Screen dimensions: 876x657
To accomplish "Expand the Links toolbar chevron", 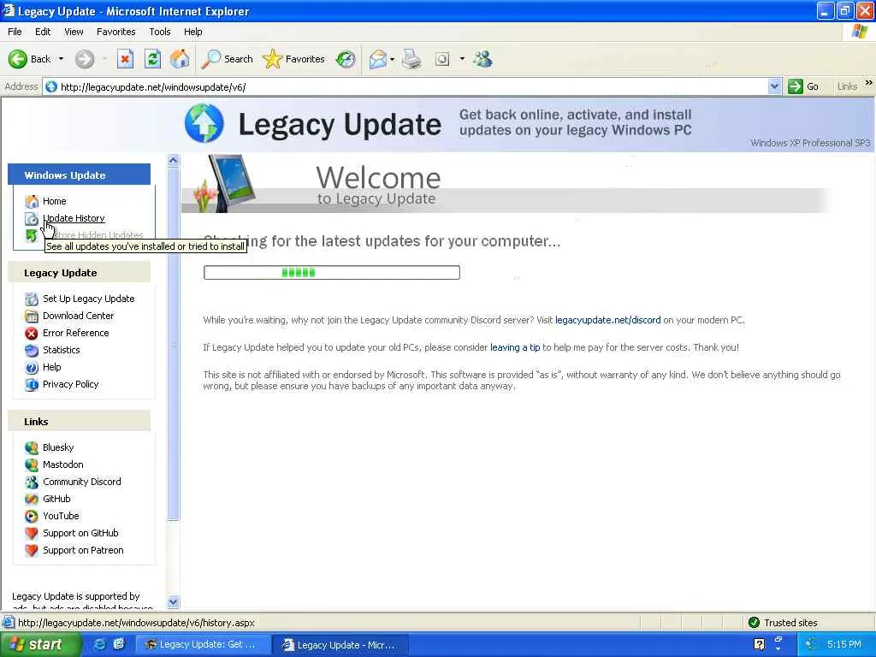I will (x=869, y=83).
